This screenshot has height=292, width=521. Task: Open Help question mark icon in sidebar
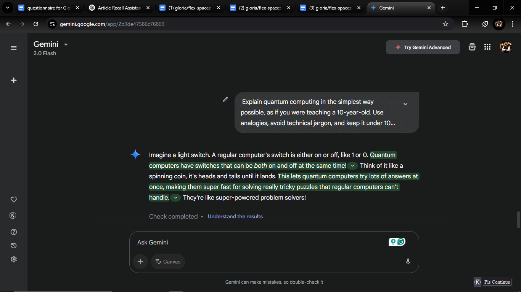point(14,232)
